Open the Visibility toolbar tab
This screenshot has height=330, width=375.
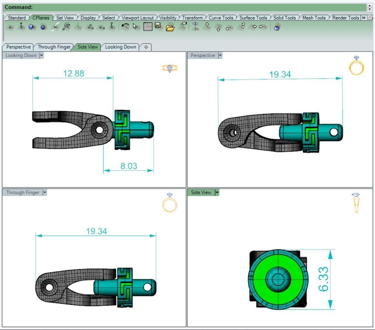(168, 18)
